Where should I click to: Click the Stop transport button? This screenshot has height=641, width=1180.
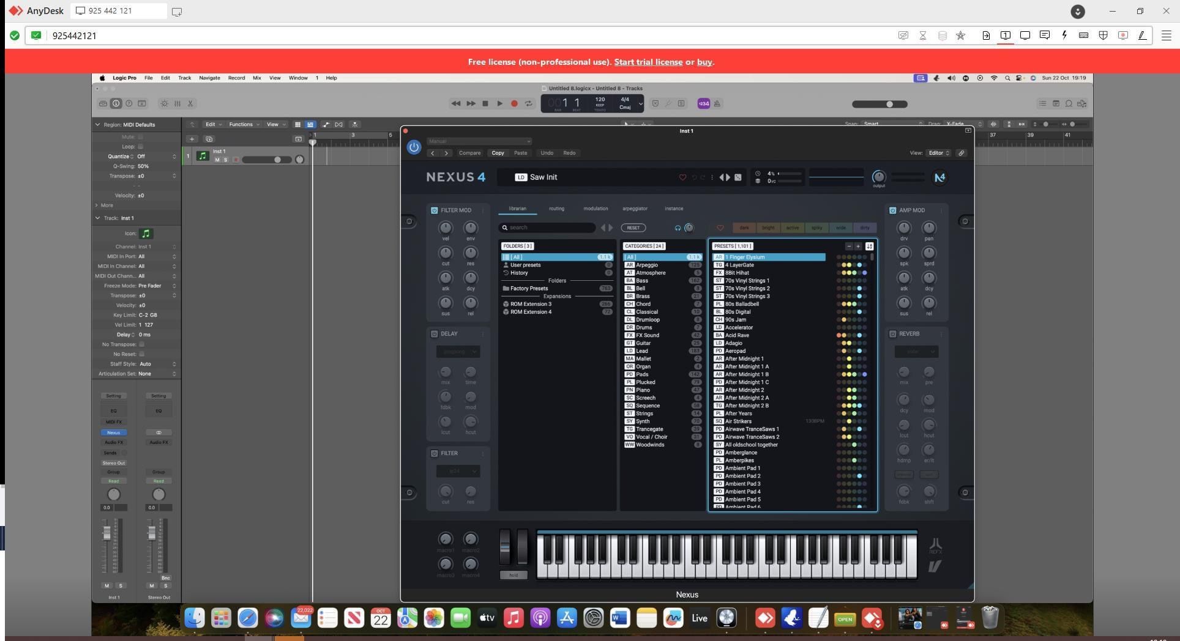[485, 104]
